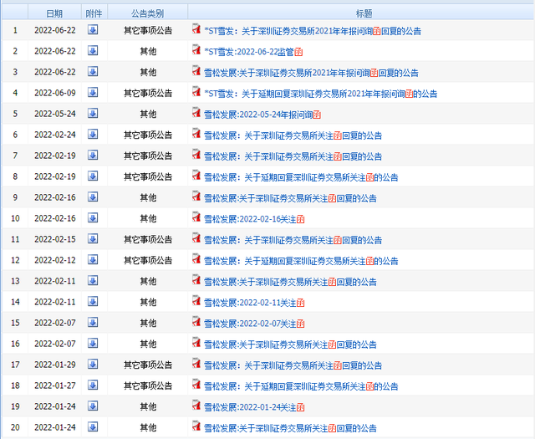This screenshot has width=535, height=439.
Task: Download the attachment in row 5
Action: coord(93,113)
